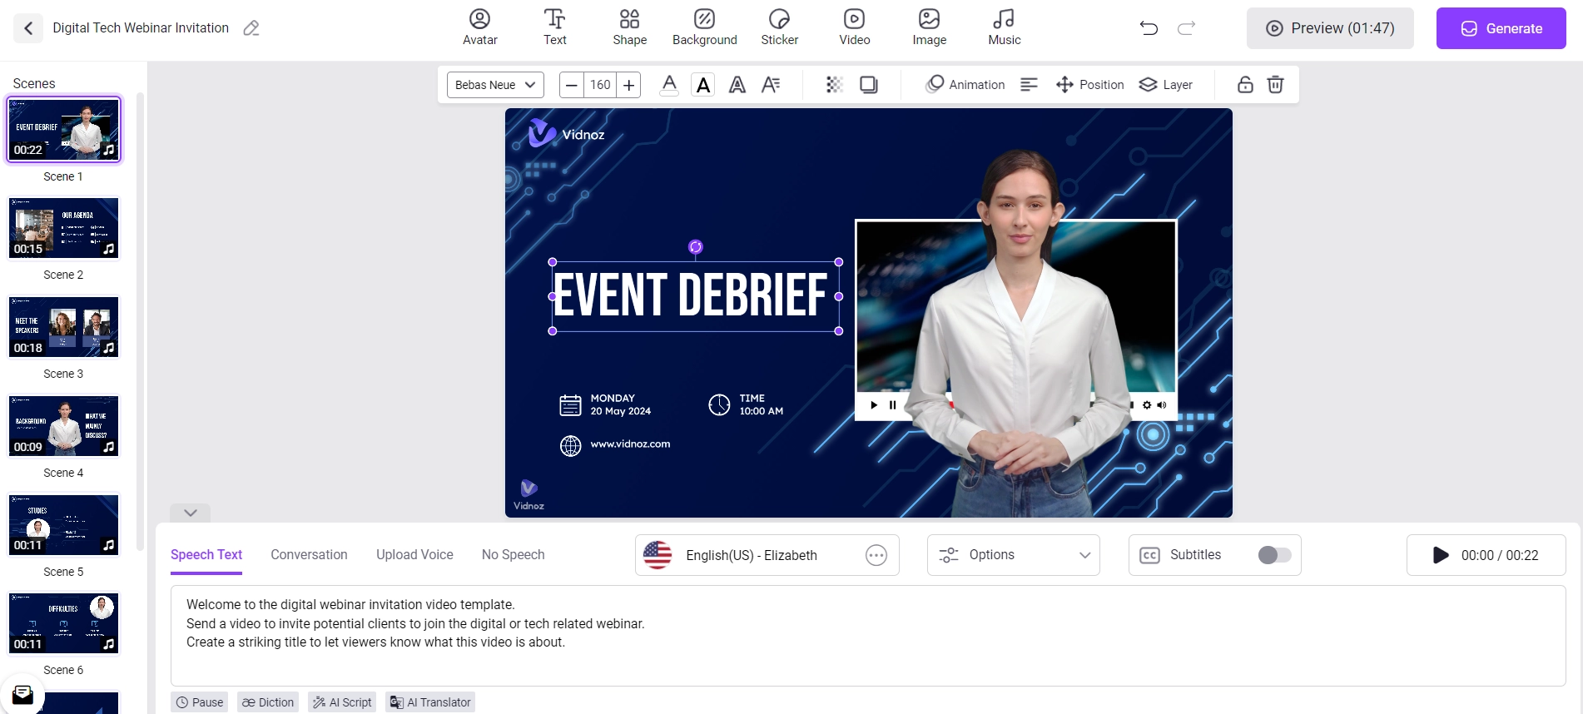Screen dimensions: 1583x714
Task: Expand the Options dropdown
Action: point(1013,555)
